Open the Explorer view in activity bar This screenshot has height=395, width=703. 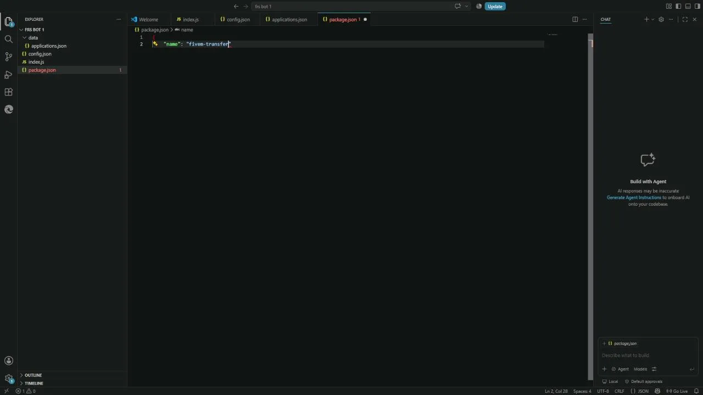tap(8, 22)
